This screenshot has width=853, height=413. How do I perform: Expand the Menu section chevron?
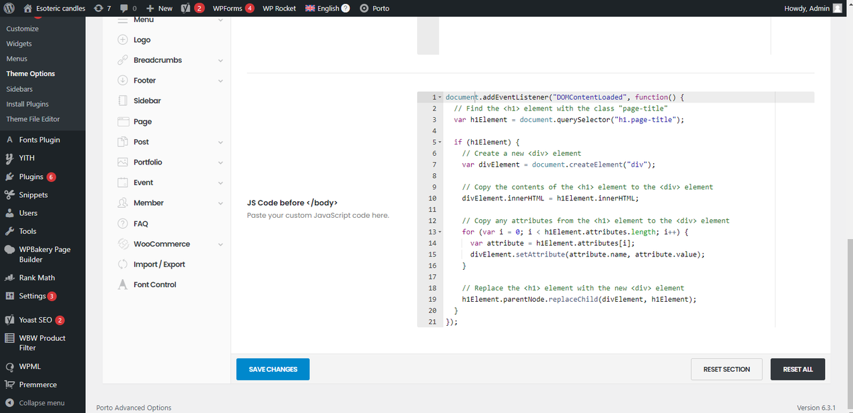221,20
